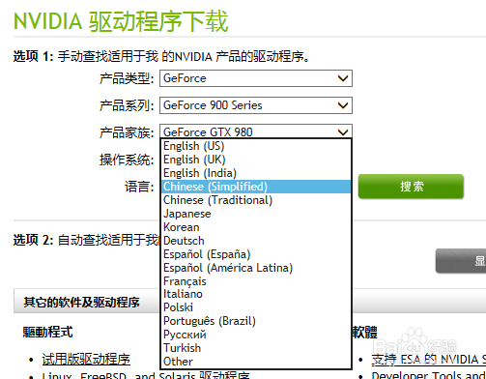486x379 pixels.
Task: Select English (US) from language list
Action: (256, 146)
